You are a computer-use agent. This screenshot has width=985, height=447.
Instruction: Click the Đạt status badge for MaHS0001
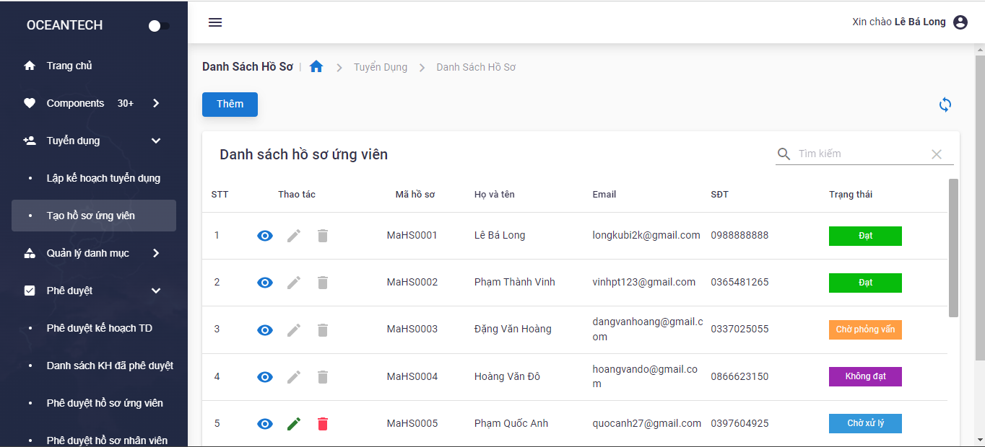(865, 236)
